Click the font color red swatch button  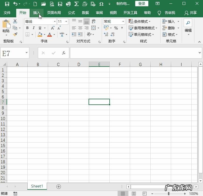pyautogui.click(x=50, y=34)
